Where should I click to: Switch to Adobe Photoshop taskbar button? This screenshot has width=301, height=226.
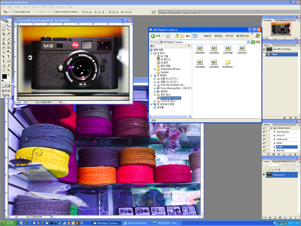pos(136,223)
